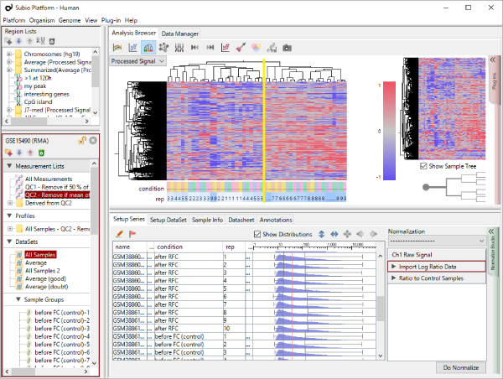
Task: Select the Average (good) dataset
Action: pyautogui.click(x=45, y=278)
